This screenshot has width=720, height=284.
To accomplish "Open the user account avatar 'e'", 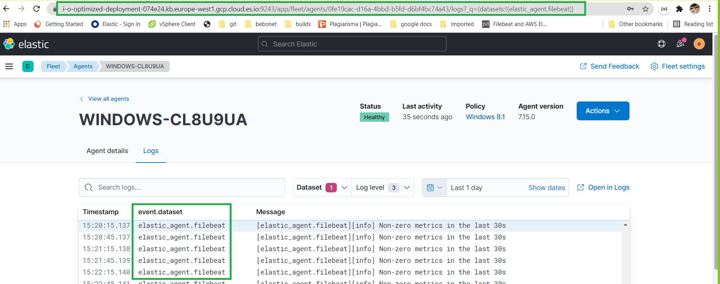I will pos(699,44).
